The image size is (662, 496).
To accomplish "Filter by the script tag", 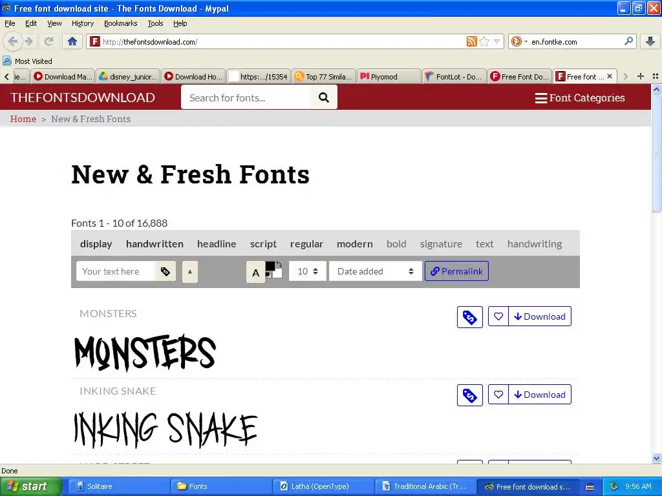I will pos(263,243).
